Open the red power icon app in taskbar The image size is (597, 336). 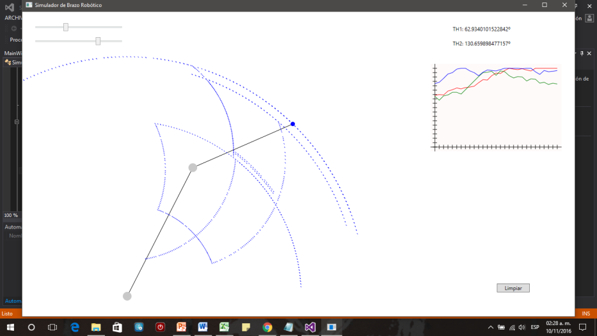click(x=160, y=327)
